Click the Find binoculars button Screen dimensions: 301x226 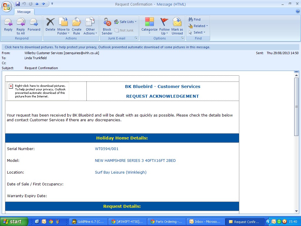coord(195,19)
